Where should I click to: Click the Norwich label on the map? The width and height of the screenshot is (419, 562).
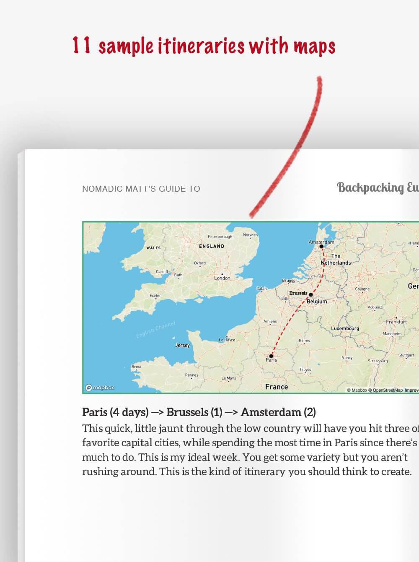click(250, 235)
